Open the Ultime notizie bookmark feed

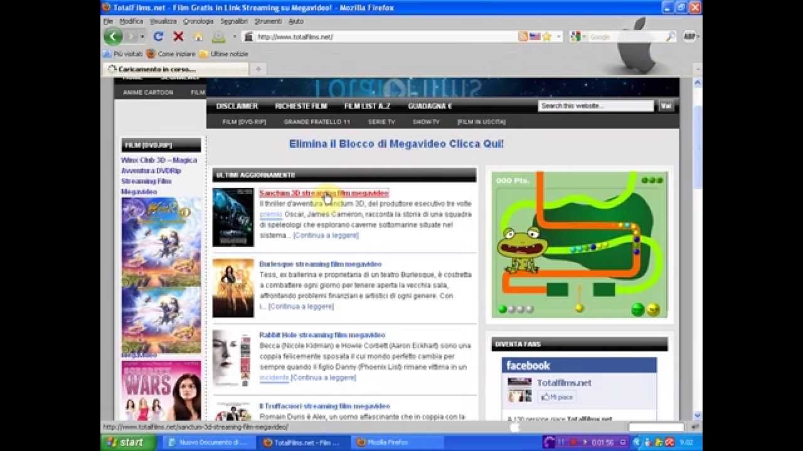pyautogui.click(x=224, y=54)
